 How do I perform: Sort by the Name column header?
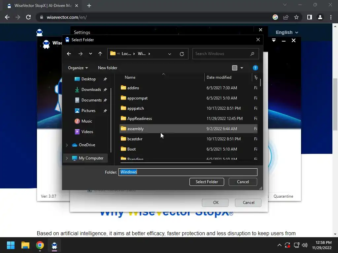(130, 77)
